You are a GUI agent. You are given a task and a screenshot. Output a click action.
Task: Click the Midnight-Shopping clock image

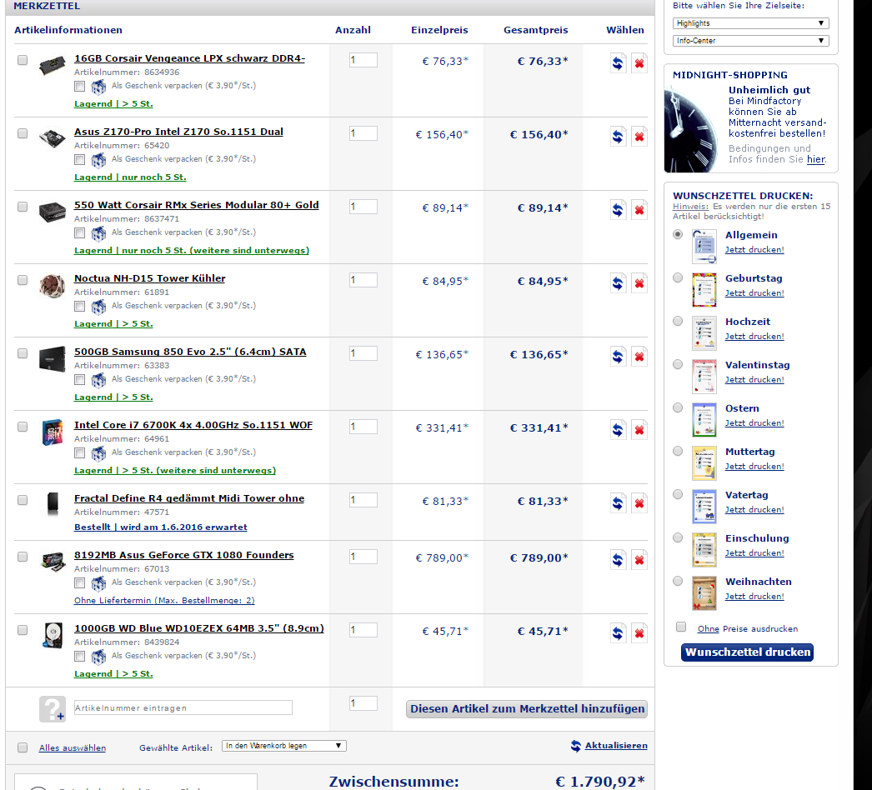tap(691, 129)
